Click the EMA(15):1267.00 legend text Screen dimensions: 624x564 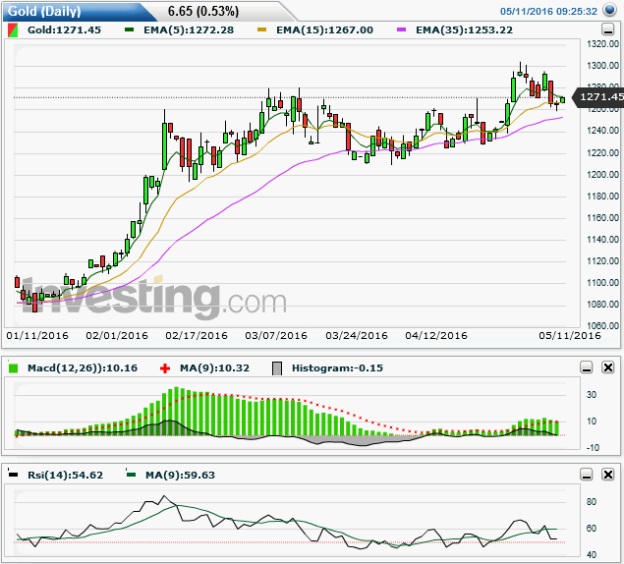(324, 30)
